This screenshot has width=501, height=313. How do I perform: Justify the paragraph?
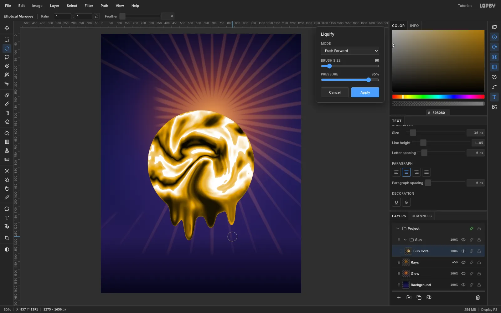click(426, 172)
